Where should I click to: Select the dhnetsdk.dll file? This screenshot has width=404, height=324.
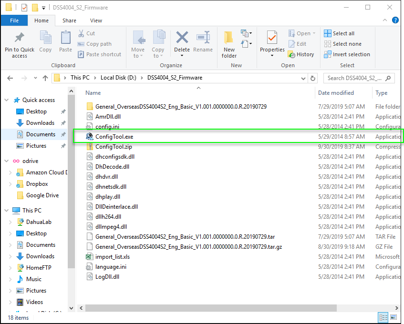111,187
